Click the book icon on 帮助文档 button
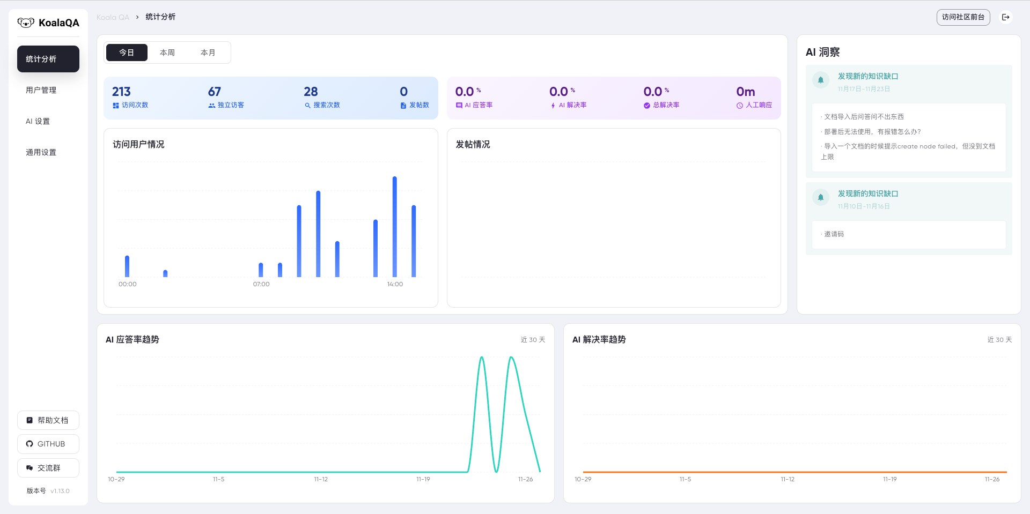The height and width of the screenshot is (514, 1030). click(x=30, y=420)
